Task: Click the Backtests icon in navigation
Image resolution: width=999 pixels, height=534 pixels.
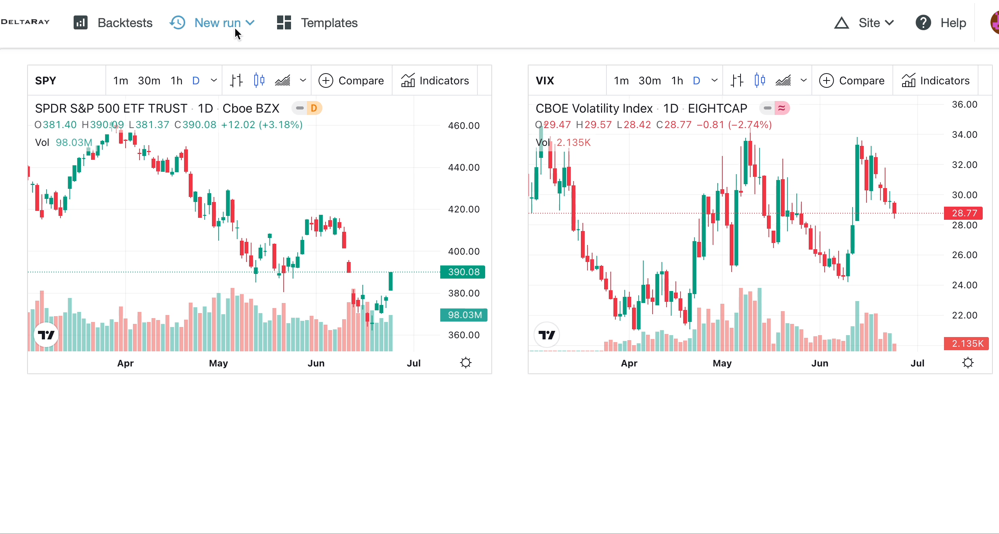Action: pyautogui.click(x=80, y=23)
